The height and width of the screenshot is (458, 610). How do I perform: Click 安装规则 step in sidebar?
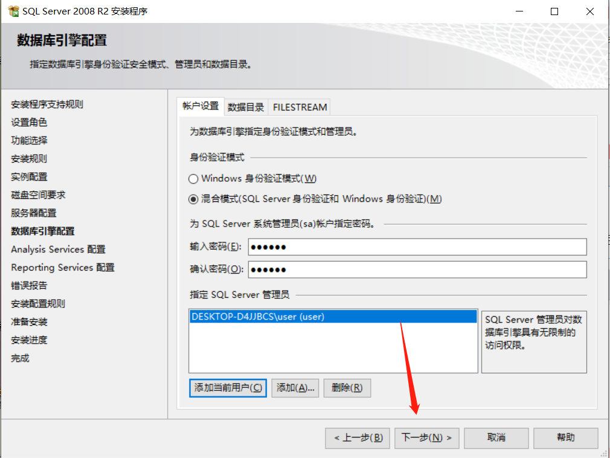pyautogui.click(x=29, y=159)
